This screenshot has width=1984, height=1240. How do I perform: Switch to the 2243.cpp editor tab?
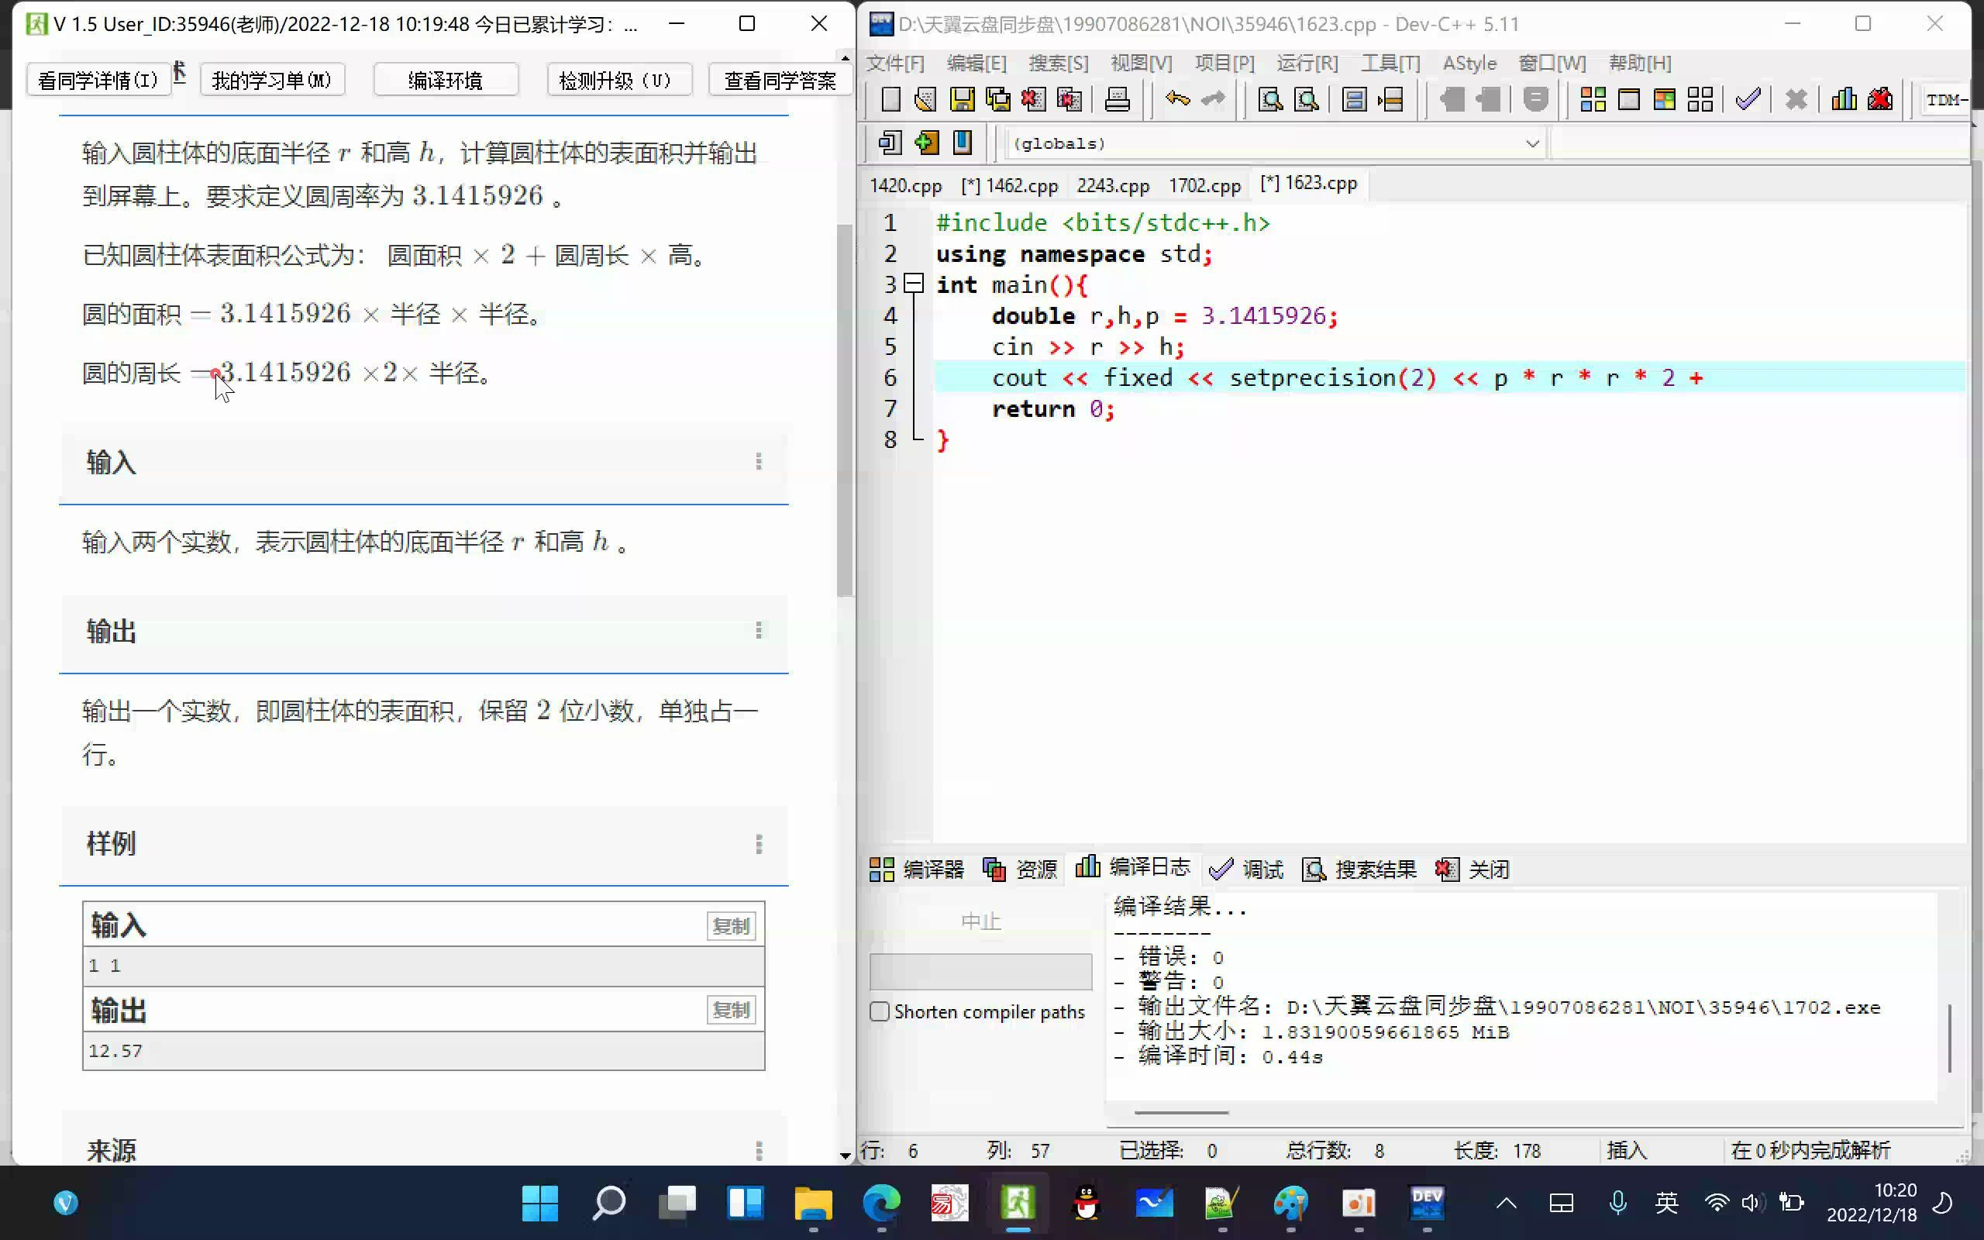[1113, 186]
